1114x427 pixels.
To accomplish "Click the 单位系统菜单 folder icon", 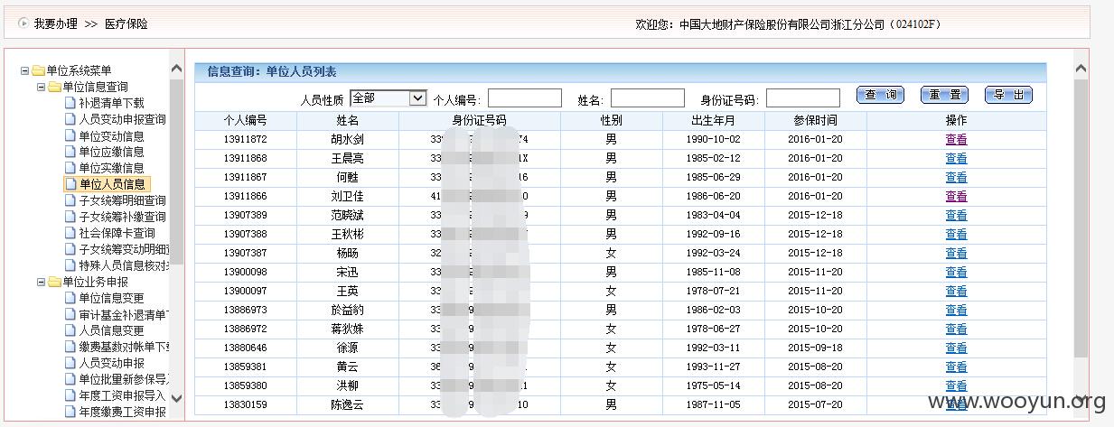I will (x=38, y=70).
